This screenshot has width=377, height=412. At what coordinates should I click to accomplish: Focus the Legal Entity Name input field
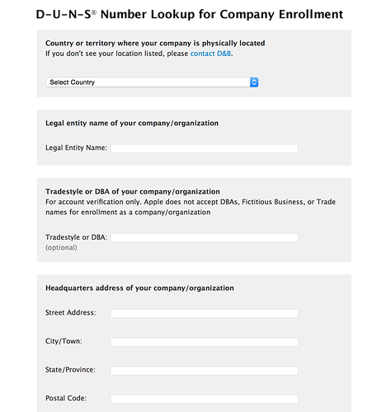pos(205,148)
